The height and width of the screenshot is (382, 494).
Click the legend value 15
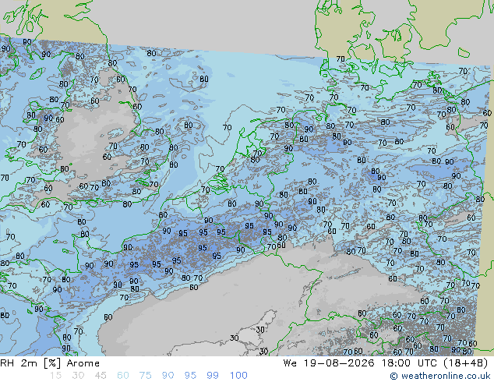55,376
